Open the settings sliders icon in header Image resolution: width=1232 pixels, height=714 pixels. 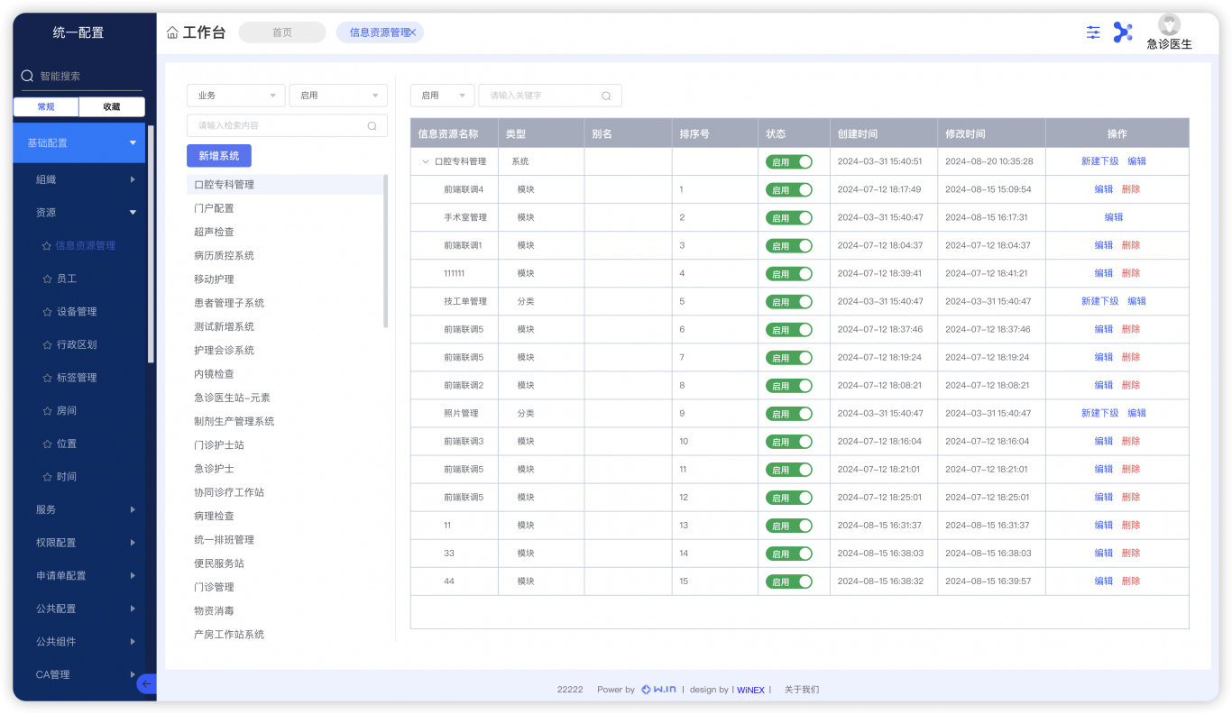pos(1093,32)
